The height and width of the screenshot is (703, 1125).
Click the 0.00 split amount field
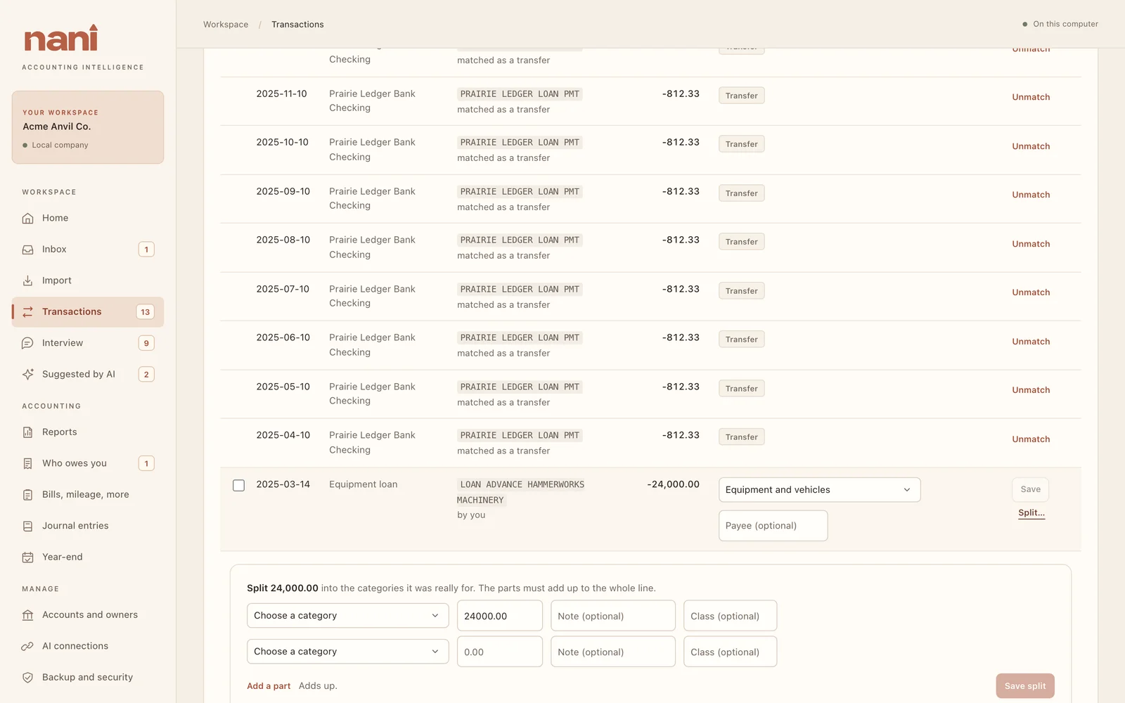pos(500,652)
